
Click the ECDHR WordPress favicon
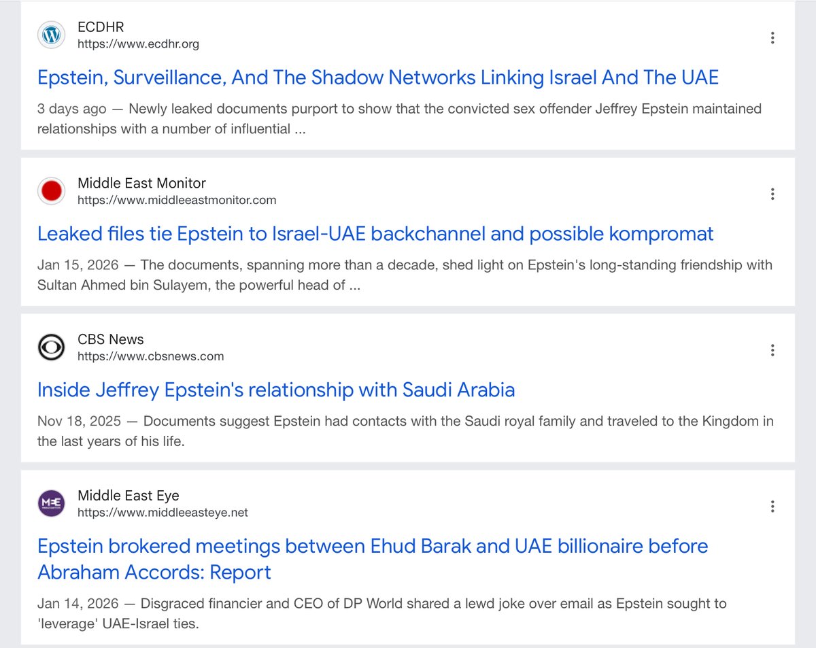click(x=51, y=35)
